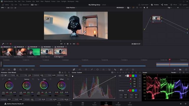The image size is (189, 106).
Task: Select the node editor pan hand tool
Action: pos(147,8)
